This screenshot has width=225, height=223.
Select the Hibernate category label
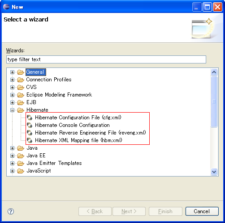tap(37, 110)
